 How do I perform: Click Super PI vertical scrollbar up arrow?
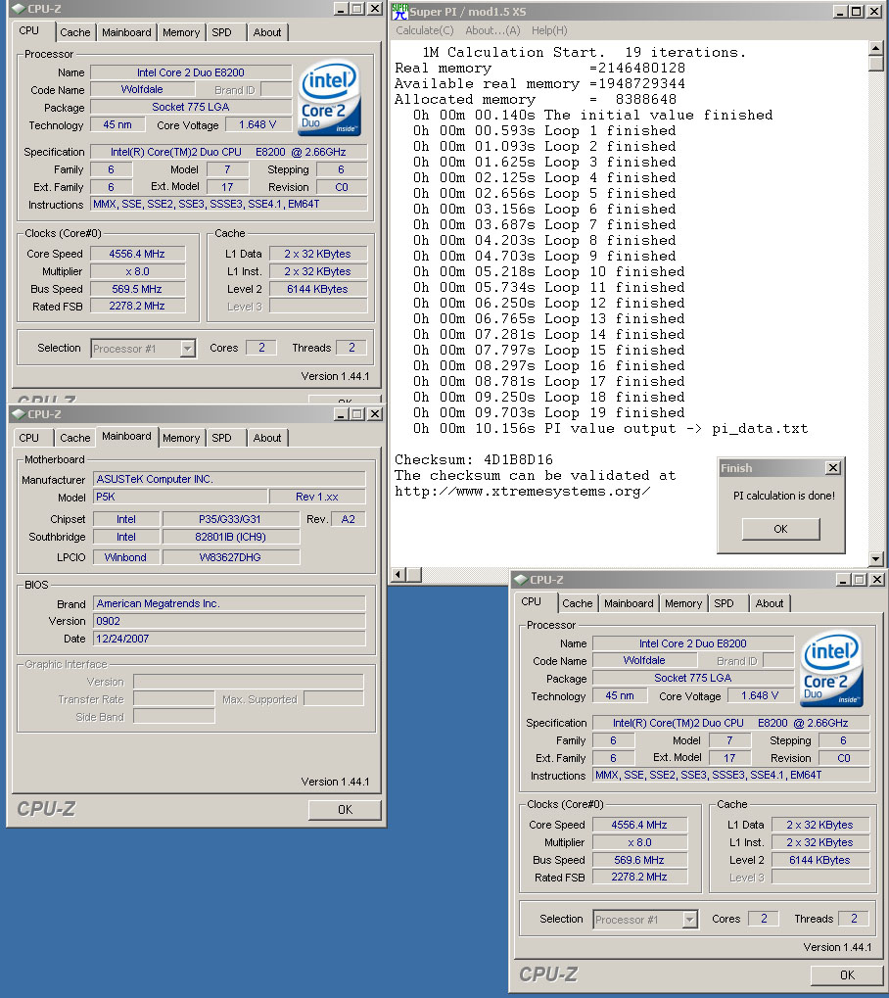point(875,48)
